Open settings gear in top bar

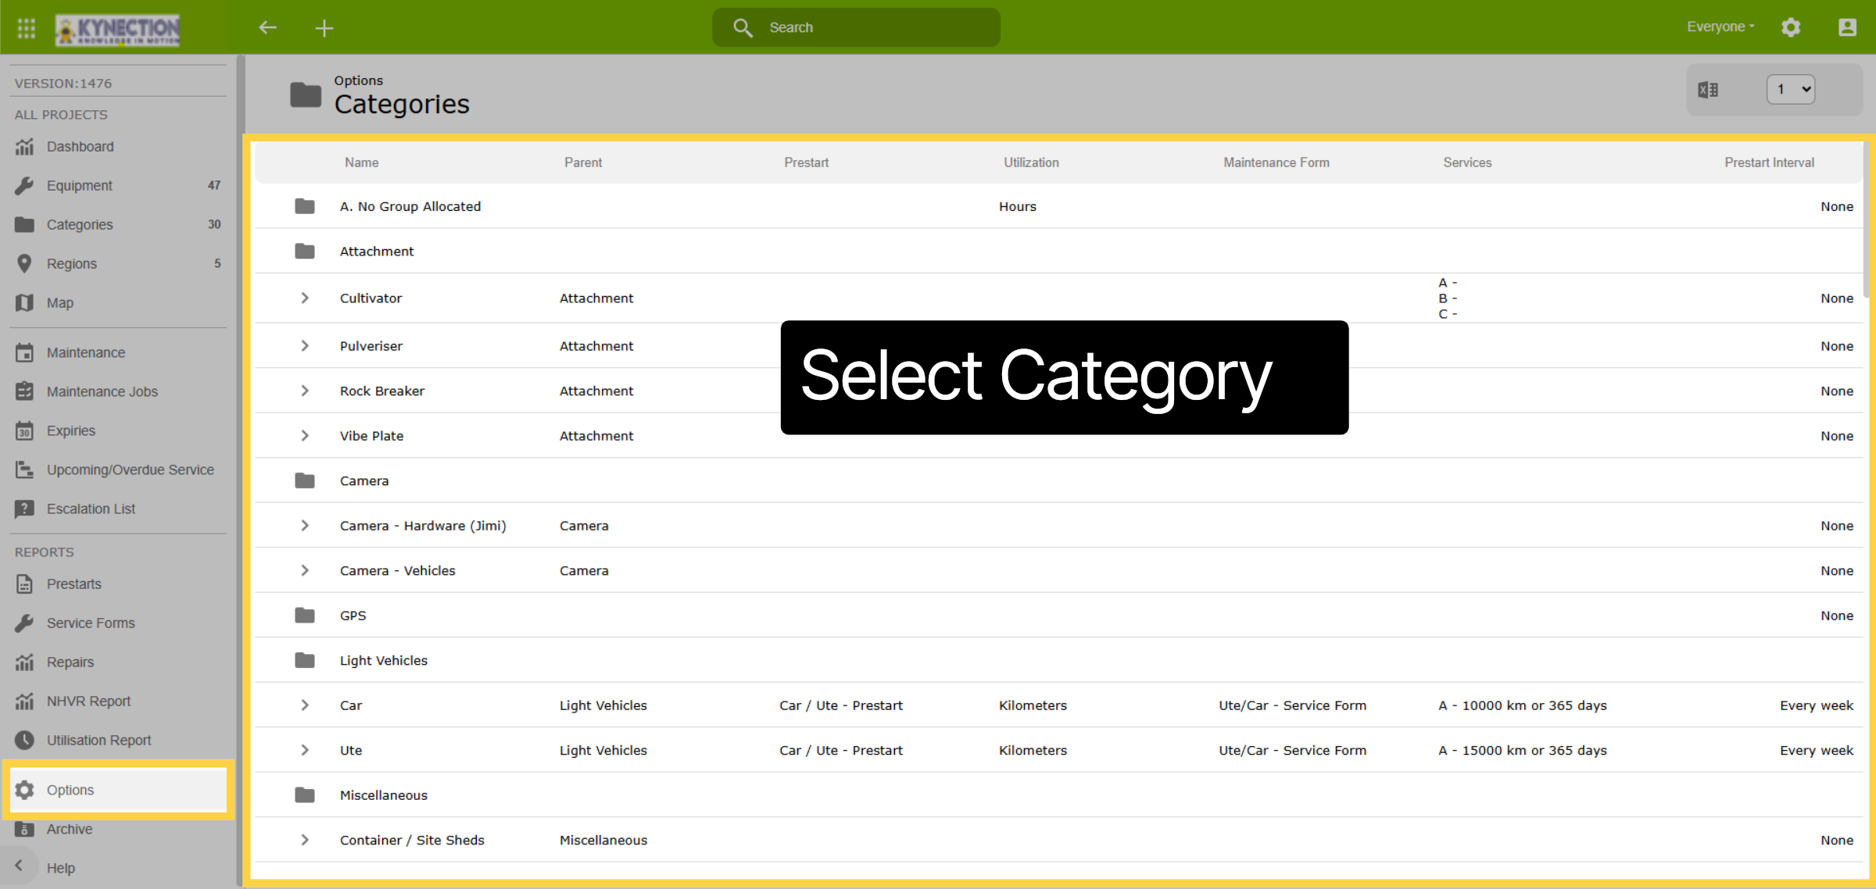(x=1791, y=27)
